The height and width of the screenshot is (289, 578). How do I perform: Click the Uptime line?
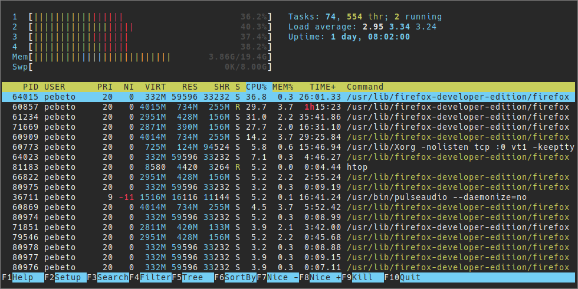tap(349, 37)
